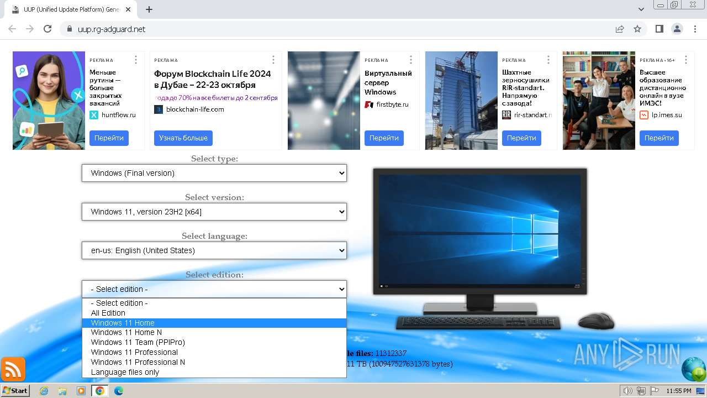Select Windows 11 Team (PPIPro) edition
Viewport: 707px width, 398px height.
pyautogui.click(x=214, y=342)
